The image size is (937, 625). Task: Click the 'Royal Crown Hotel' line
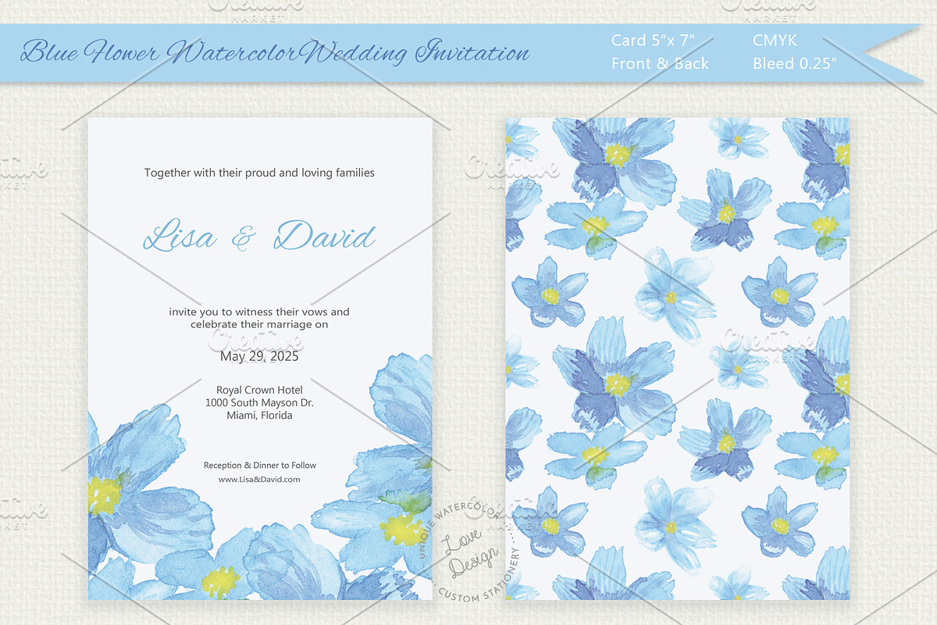259,390
